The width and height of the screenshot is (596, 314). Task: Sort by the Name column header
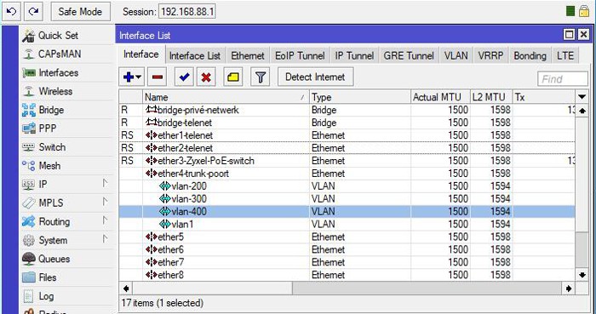click(x=226, y=97)
